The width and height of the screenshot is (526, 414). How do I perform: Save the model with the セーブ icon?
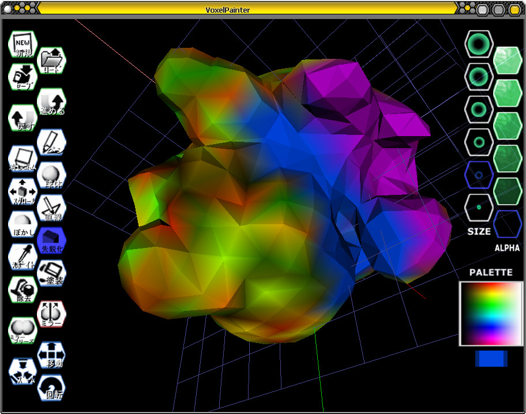tap(22, 77)
